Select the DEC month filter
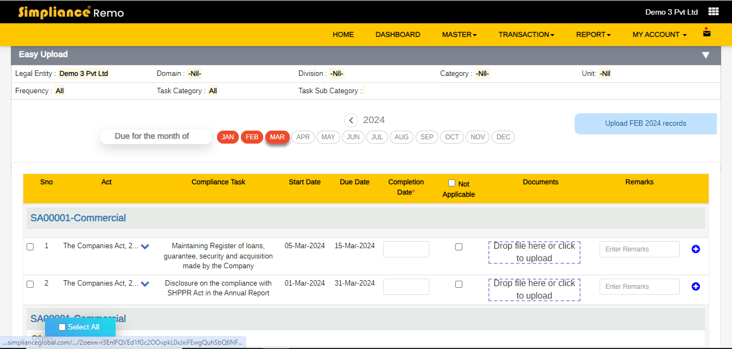This screenshot has height=349, width=732. click(502, 137)
